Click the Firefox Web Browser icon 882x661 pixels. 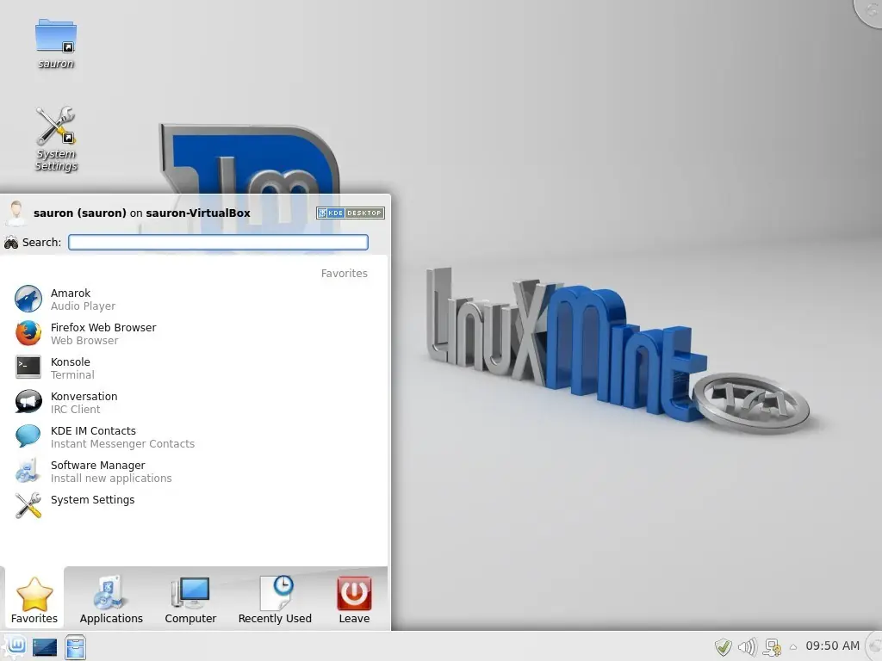click(x=28, y=333)
